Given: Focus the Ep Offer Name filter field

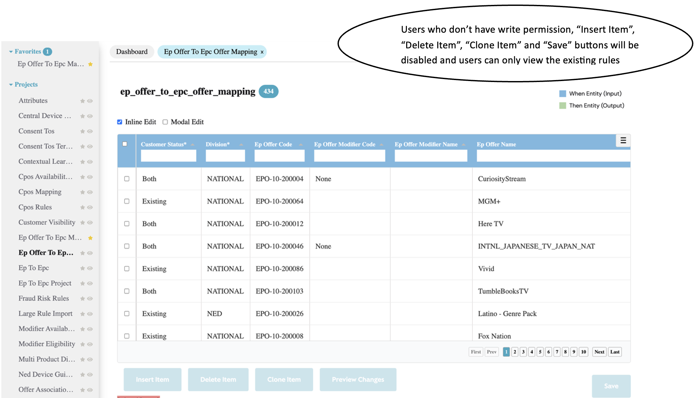Looking at the screenshot, I should [553, 156].
